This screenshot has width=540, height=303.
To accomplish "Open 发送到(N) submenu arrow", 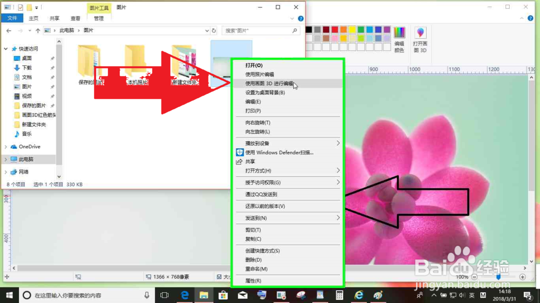I will tap(338, 218).
